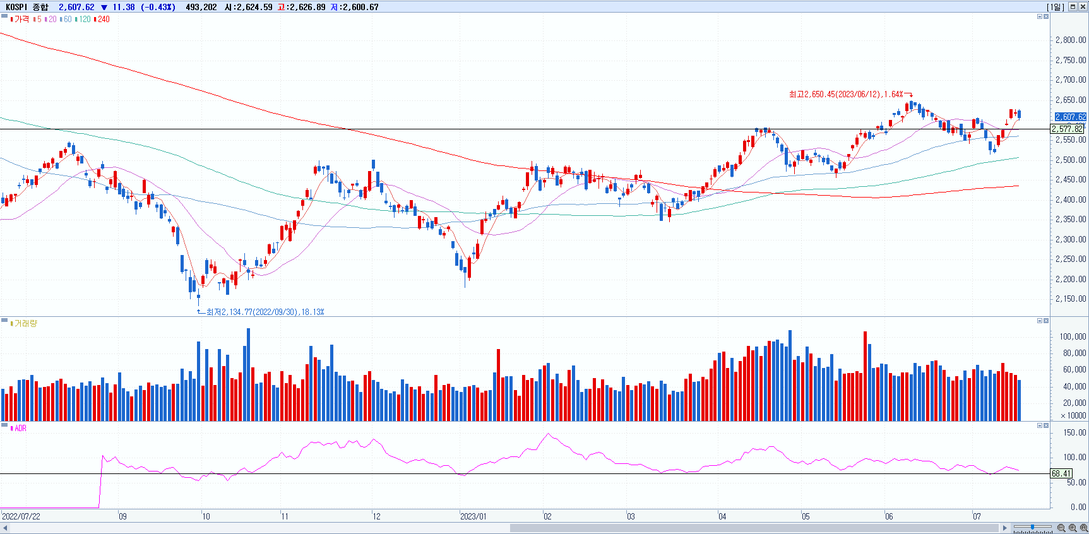Screen dimensions: 1089x534
Task: Click the 2023/01 date axis label
Action: point(473,516)
